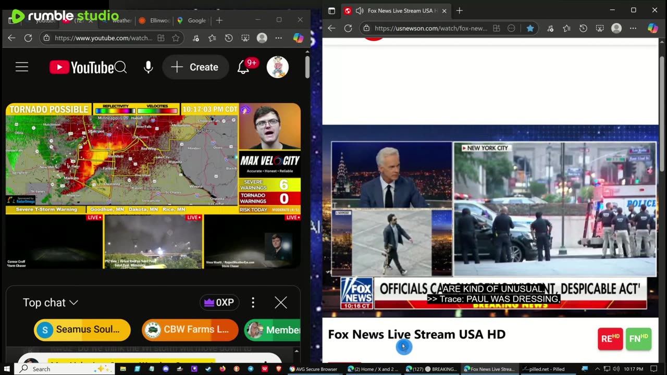Close the live chat panel

click(281, 303)
